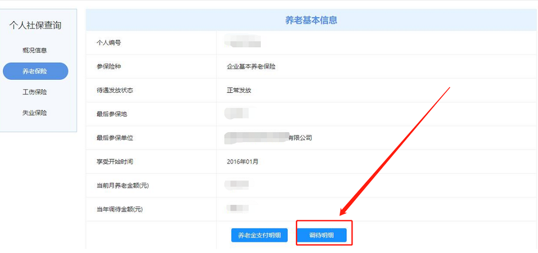The image size is (538, 253).
Task: Select 养老保险 in the sidebar
Action: click(x=35, y=71)
